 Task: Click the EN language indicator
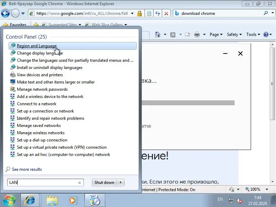[220, 199]
